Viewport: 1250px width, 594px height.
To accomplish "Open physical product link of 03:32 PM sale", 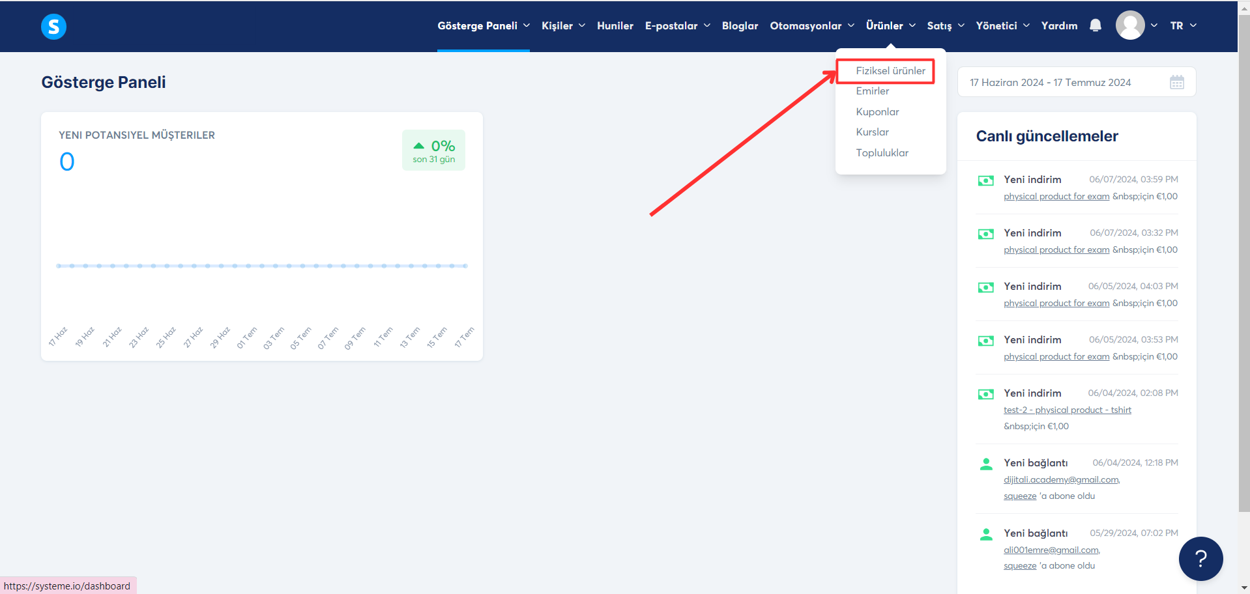I will [x=1056, y=250].
